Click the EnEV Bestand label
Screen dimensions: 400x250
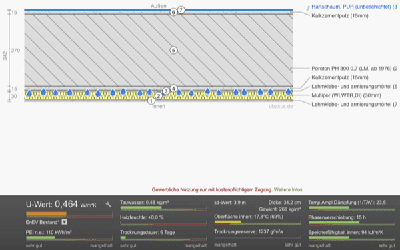(43, 222)
